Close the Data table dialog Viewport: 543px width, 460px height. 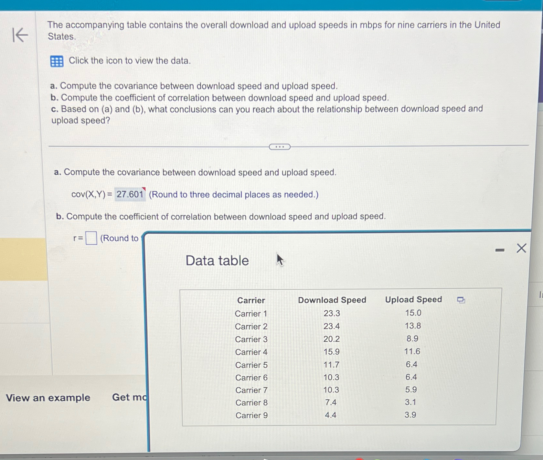521,248
